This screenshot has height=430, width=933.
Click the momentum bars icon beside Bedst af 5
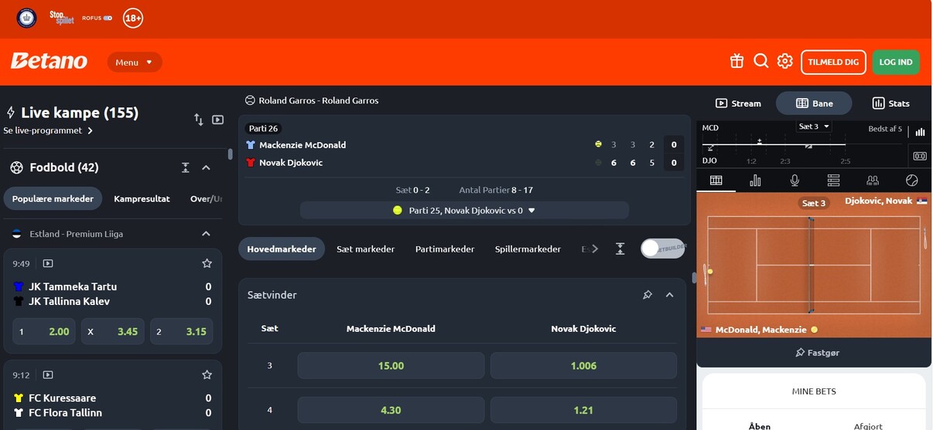(x=920, y=132)
